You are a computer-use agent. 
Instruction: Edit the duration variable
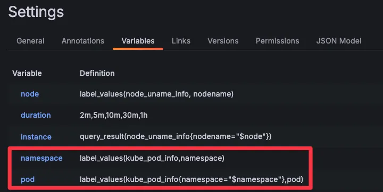click(x=36, y=115)
